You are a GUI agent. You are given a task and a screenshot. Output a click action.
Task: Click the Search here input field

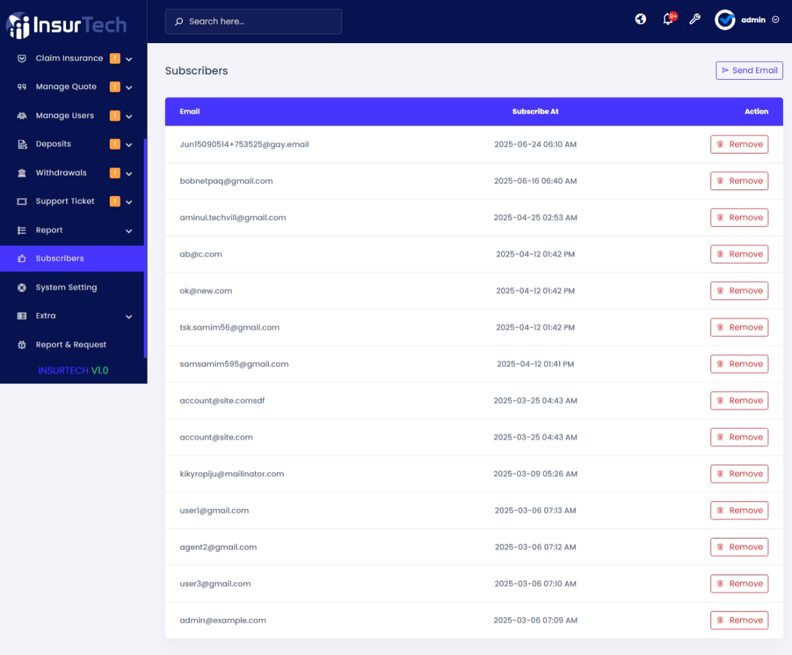pos(254,21)
